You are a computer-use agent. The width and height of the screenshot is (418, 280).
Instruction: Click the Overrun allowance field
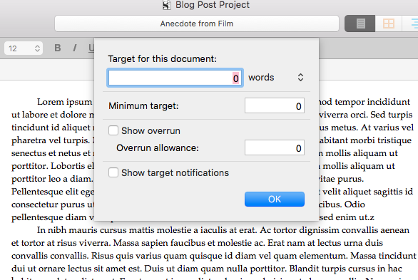[275, 147]
